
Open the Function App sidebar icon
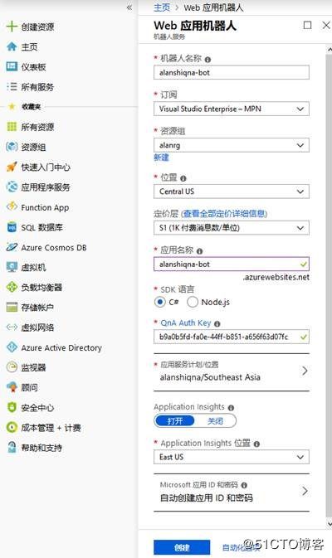12,206
